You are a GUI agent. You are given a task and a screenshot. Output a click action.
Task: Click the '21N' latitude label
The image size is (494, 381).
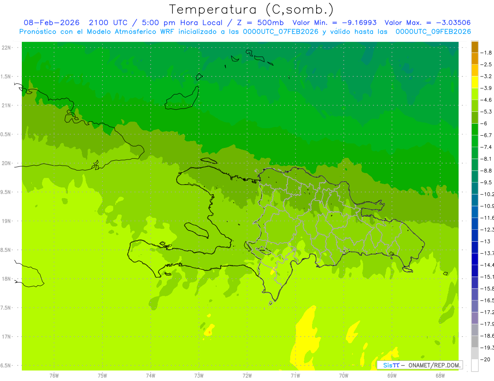coord(7,105)
